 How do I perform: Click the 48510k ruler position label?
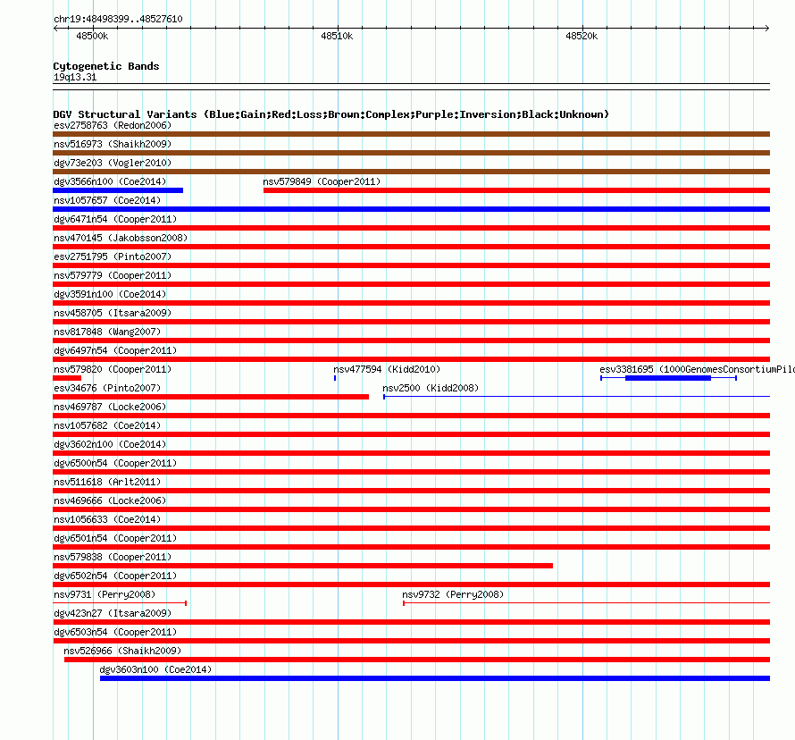pyautogui.click(x=337, y=36)
